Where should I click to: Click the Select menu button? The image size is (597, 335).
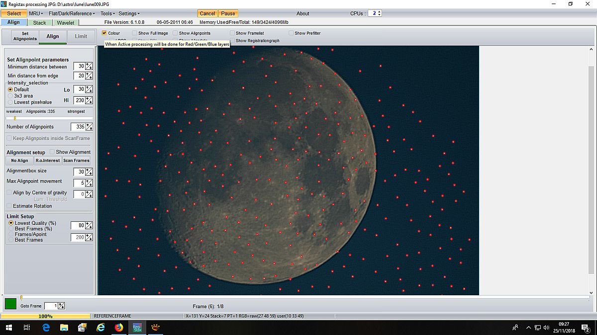tap(14, 13)
